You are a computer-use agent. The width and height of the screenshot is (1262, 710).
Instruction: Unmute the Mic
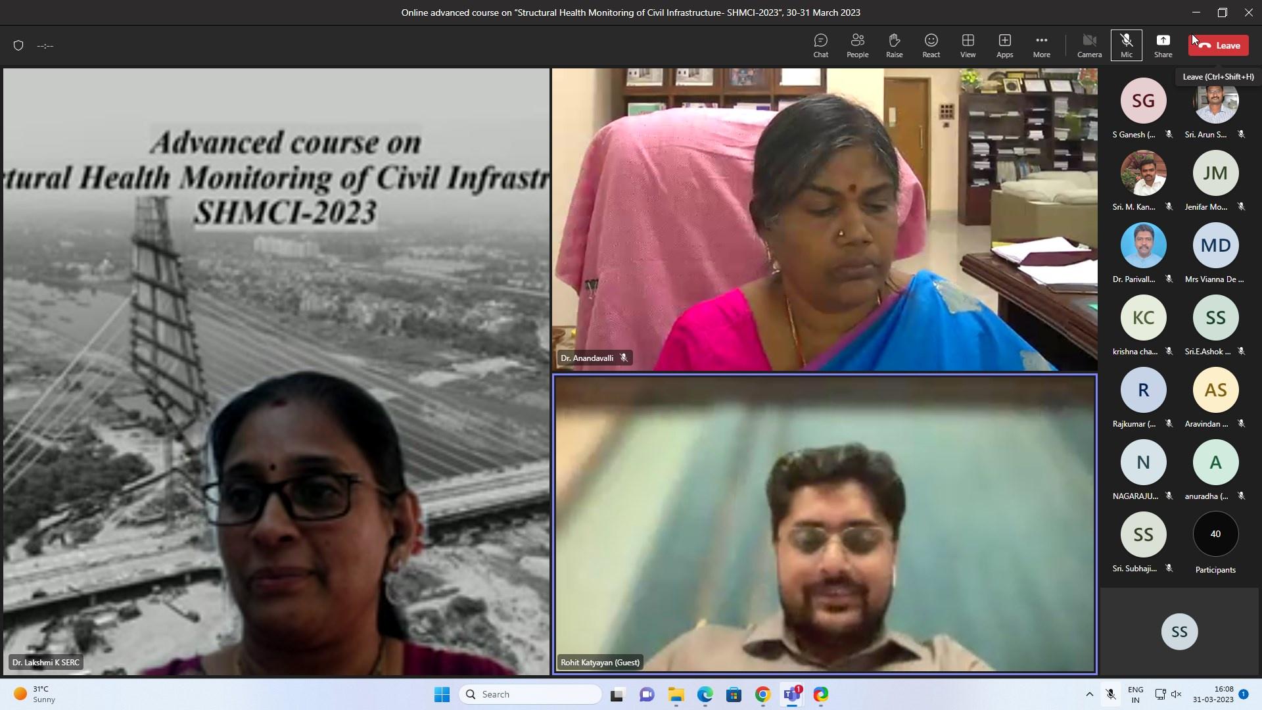[1126, 45]
